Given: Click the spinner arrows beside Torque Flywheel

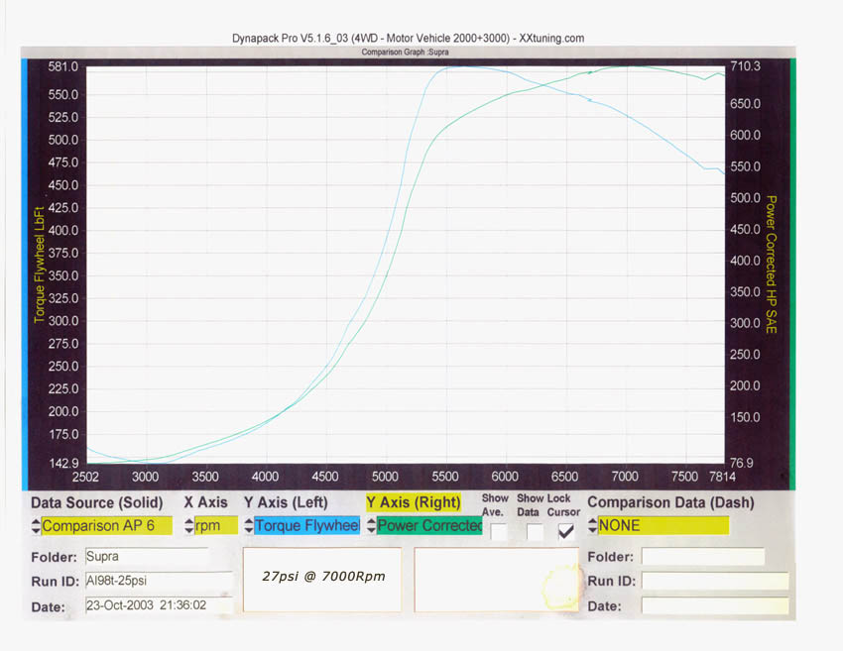Looking at the screenshot, I should pos(249,526).
